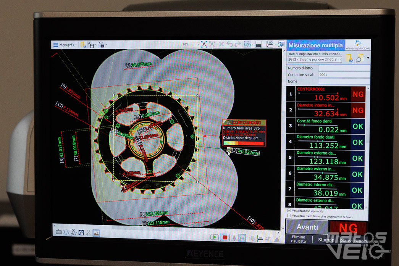Open the 9892 - Insieme pignone settings dropdown

315,60
